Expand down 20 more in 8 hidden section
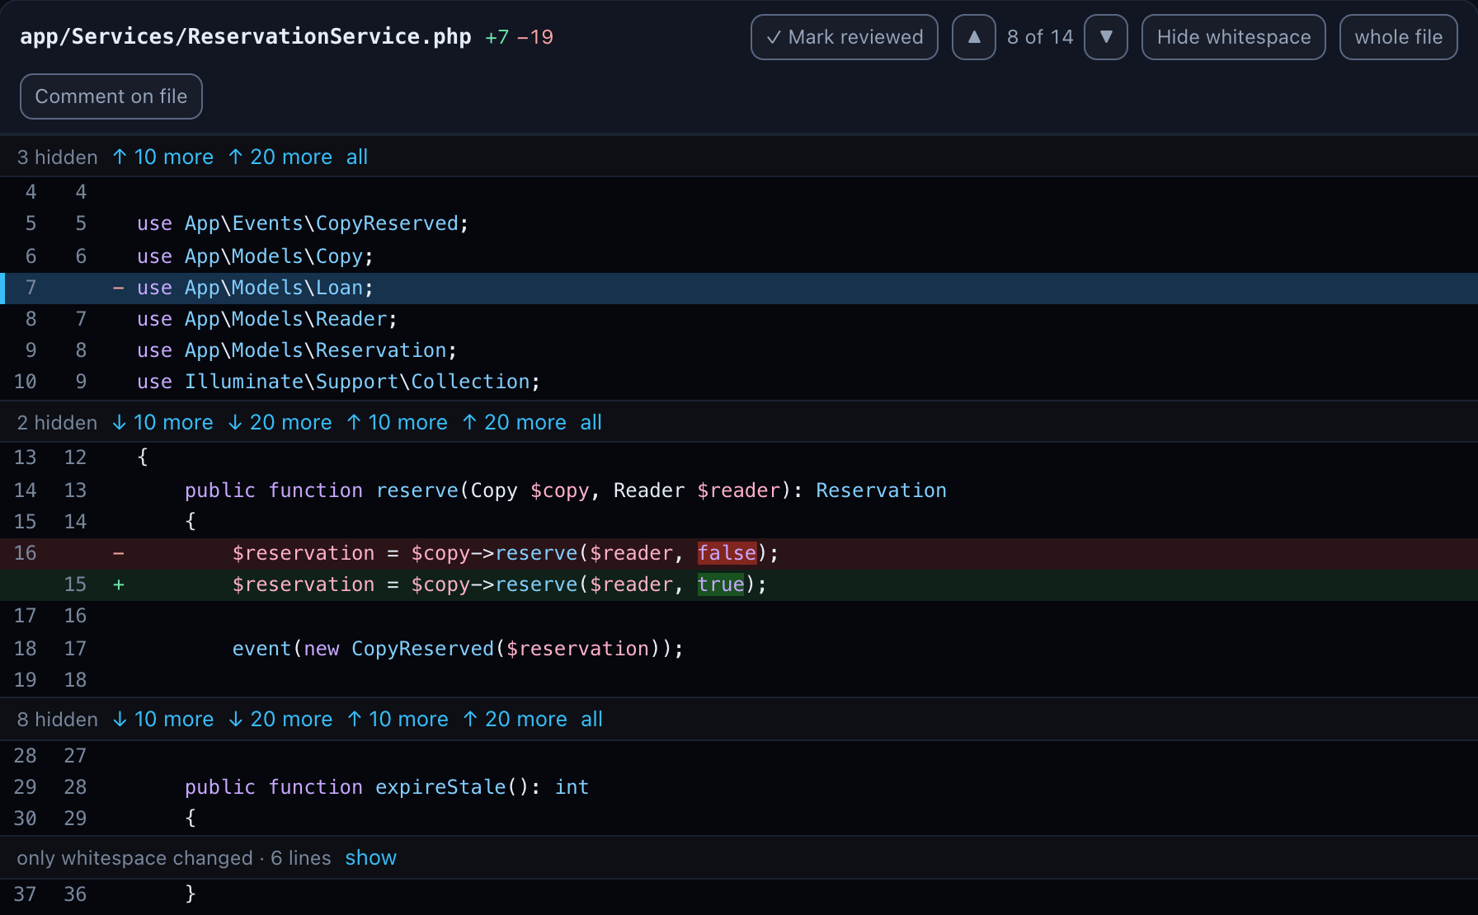The width and height of the screenshot is (1478, 915). pyautogui.click(x=281, y=719)
